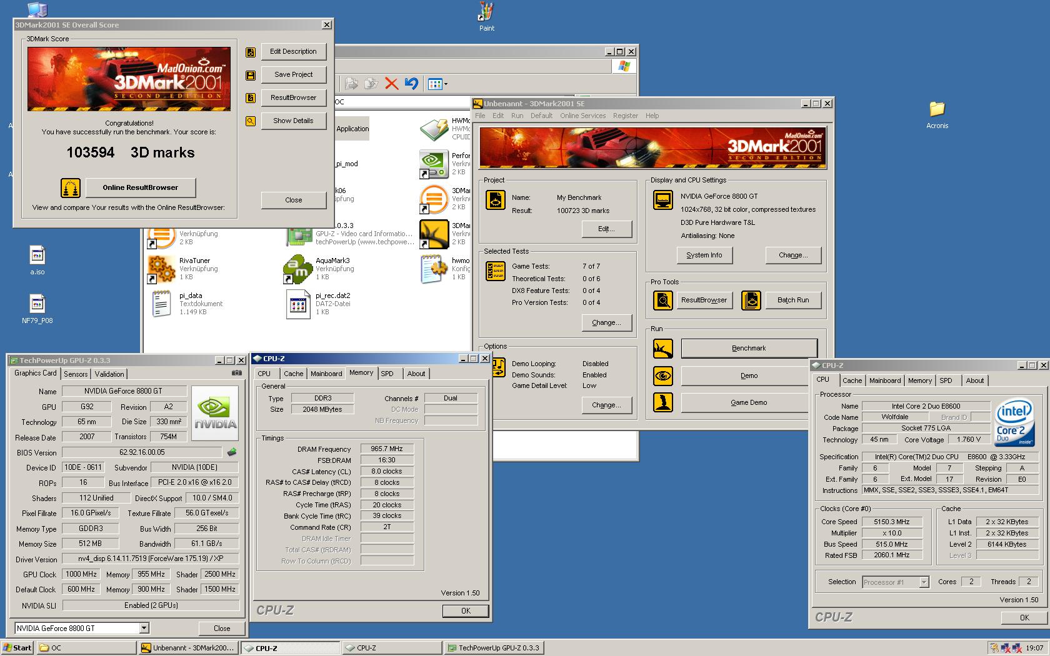Viewport: 1050px width, 656px height.
Task: Click the Online ResultBrowser button
Action: (141, 187)
